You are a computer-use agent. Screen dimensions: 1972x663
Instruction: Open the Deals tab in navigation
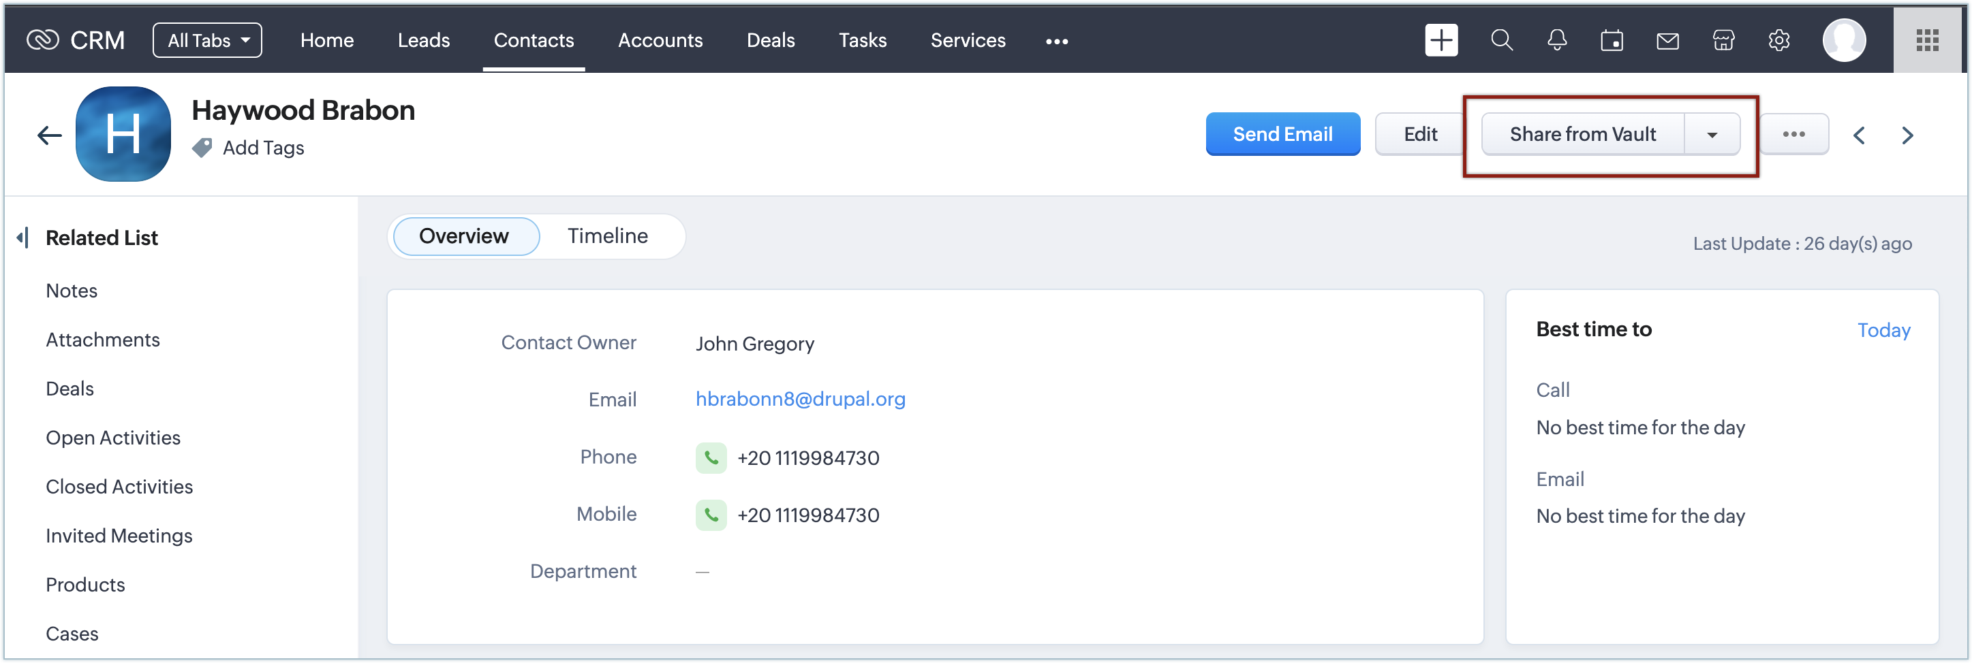click(x=771, y=41)
